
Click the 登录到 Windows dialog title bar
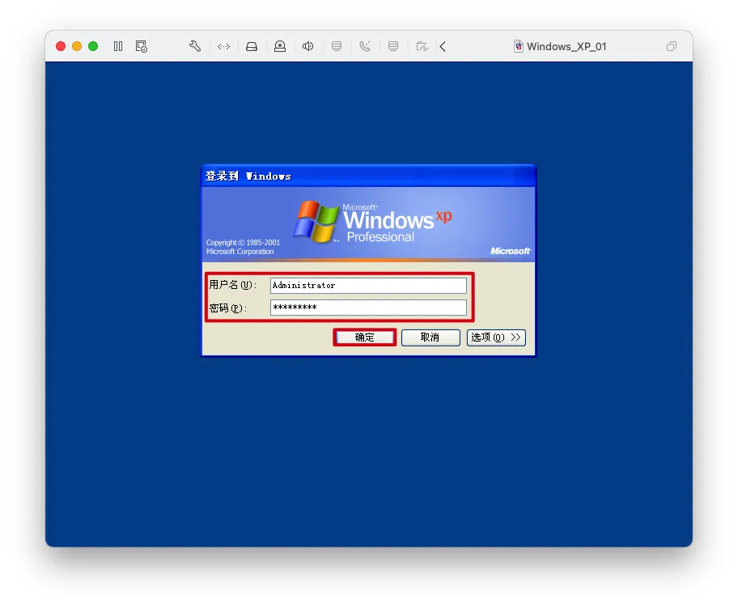368,176
